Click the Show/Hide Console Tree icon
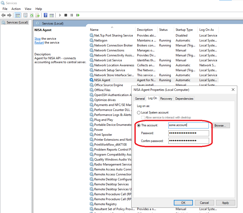This screenshot has width=243, height=213. point(17,15)
